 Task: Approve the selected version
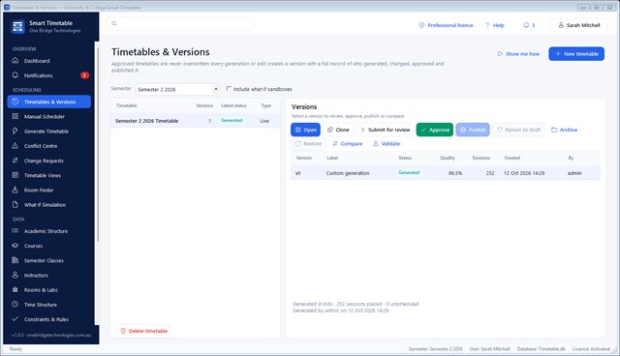[435, 130]
